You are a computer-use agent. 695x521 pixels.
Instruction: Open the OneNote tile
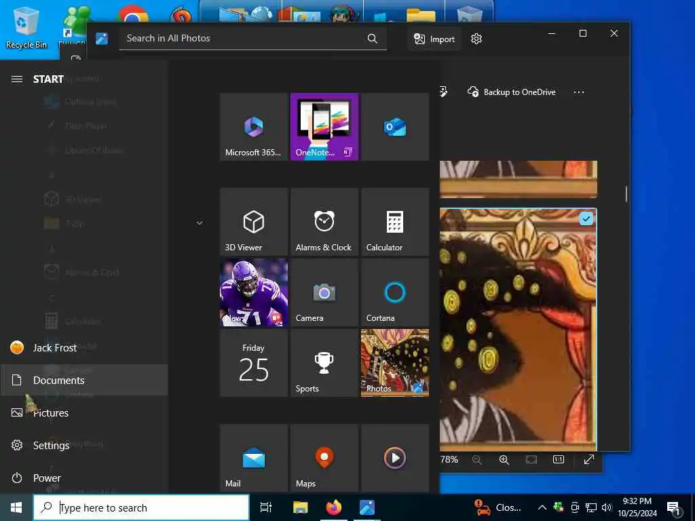pos(324,127)
